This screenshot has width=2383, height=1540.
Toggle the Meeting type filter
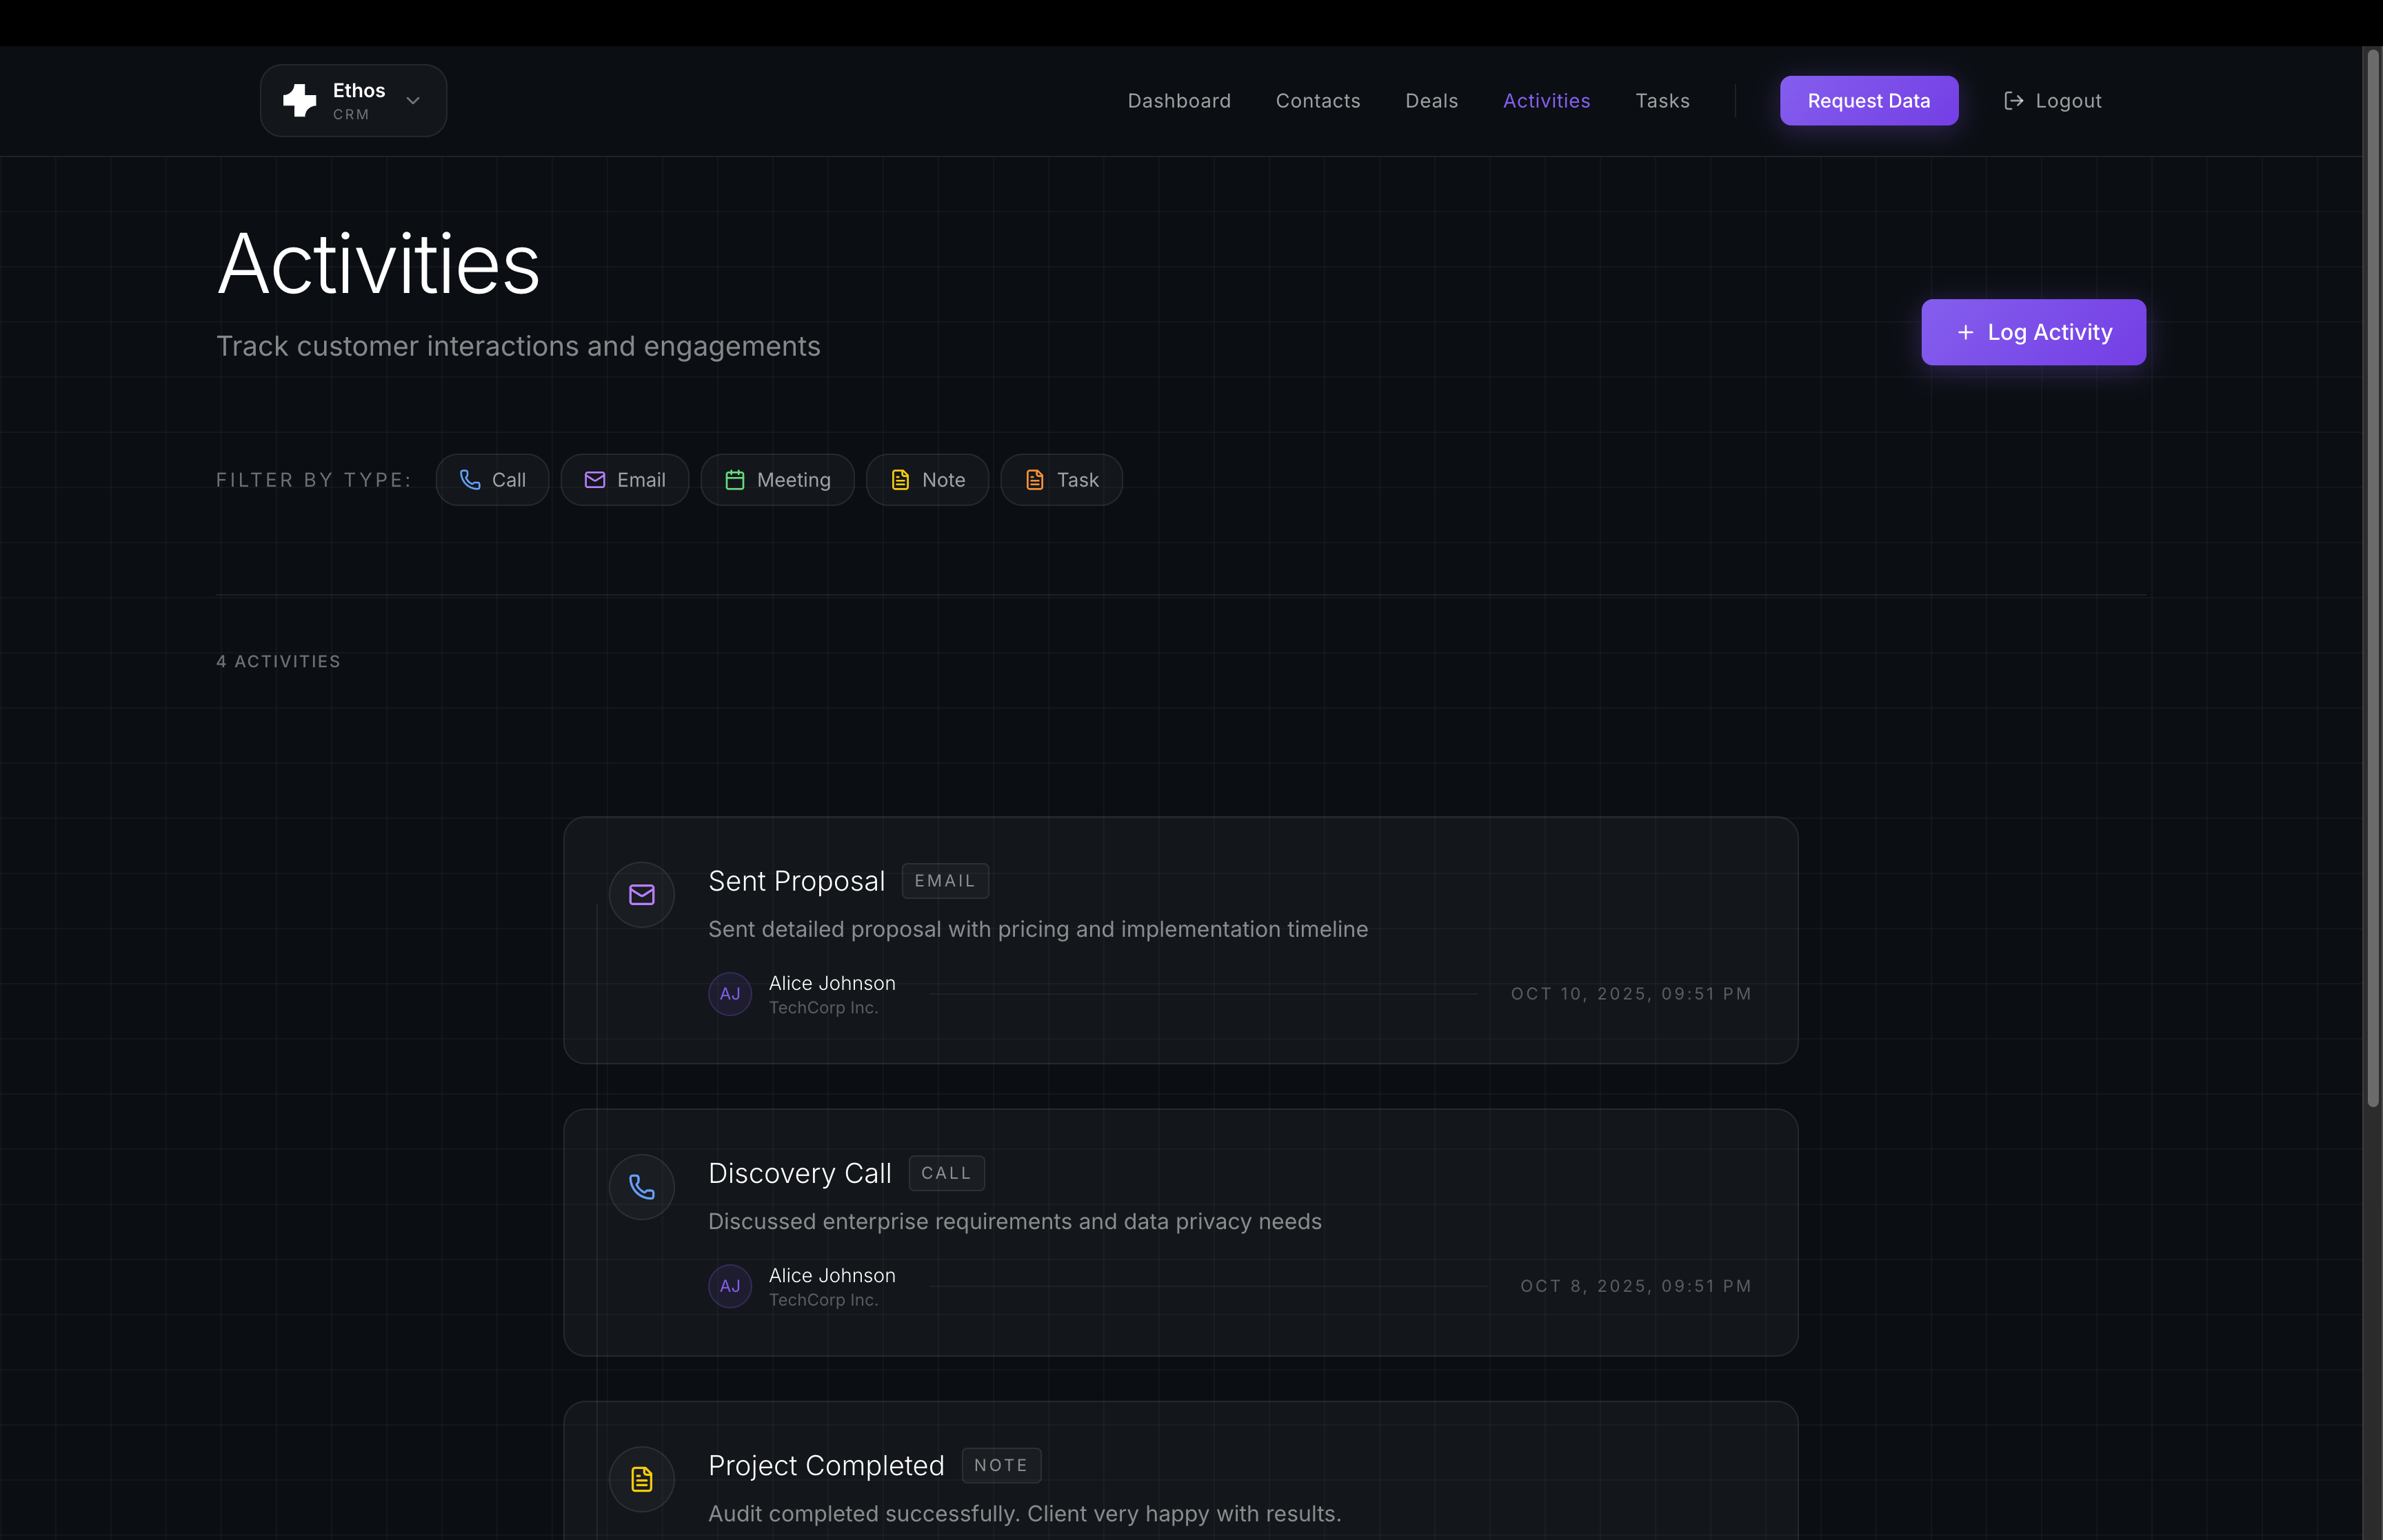[777, 480]
